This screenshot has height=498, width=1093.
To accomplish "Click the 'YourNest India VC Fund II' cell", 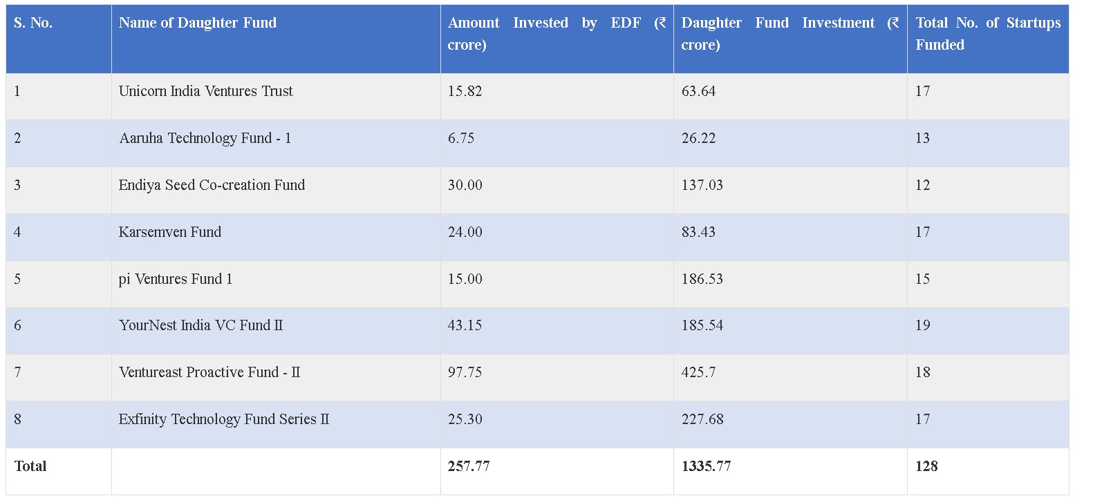I will 201,325.
